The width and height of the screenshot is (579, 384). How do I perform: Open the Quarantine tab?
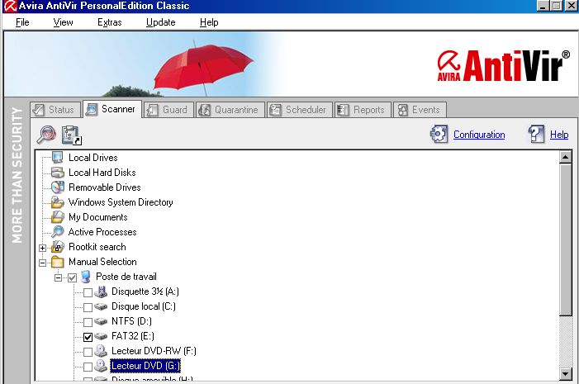click(230, 110)
